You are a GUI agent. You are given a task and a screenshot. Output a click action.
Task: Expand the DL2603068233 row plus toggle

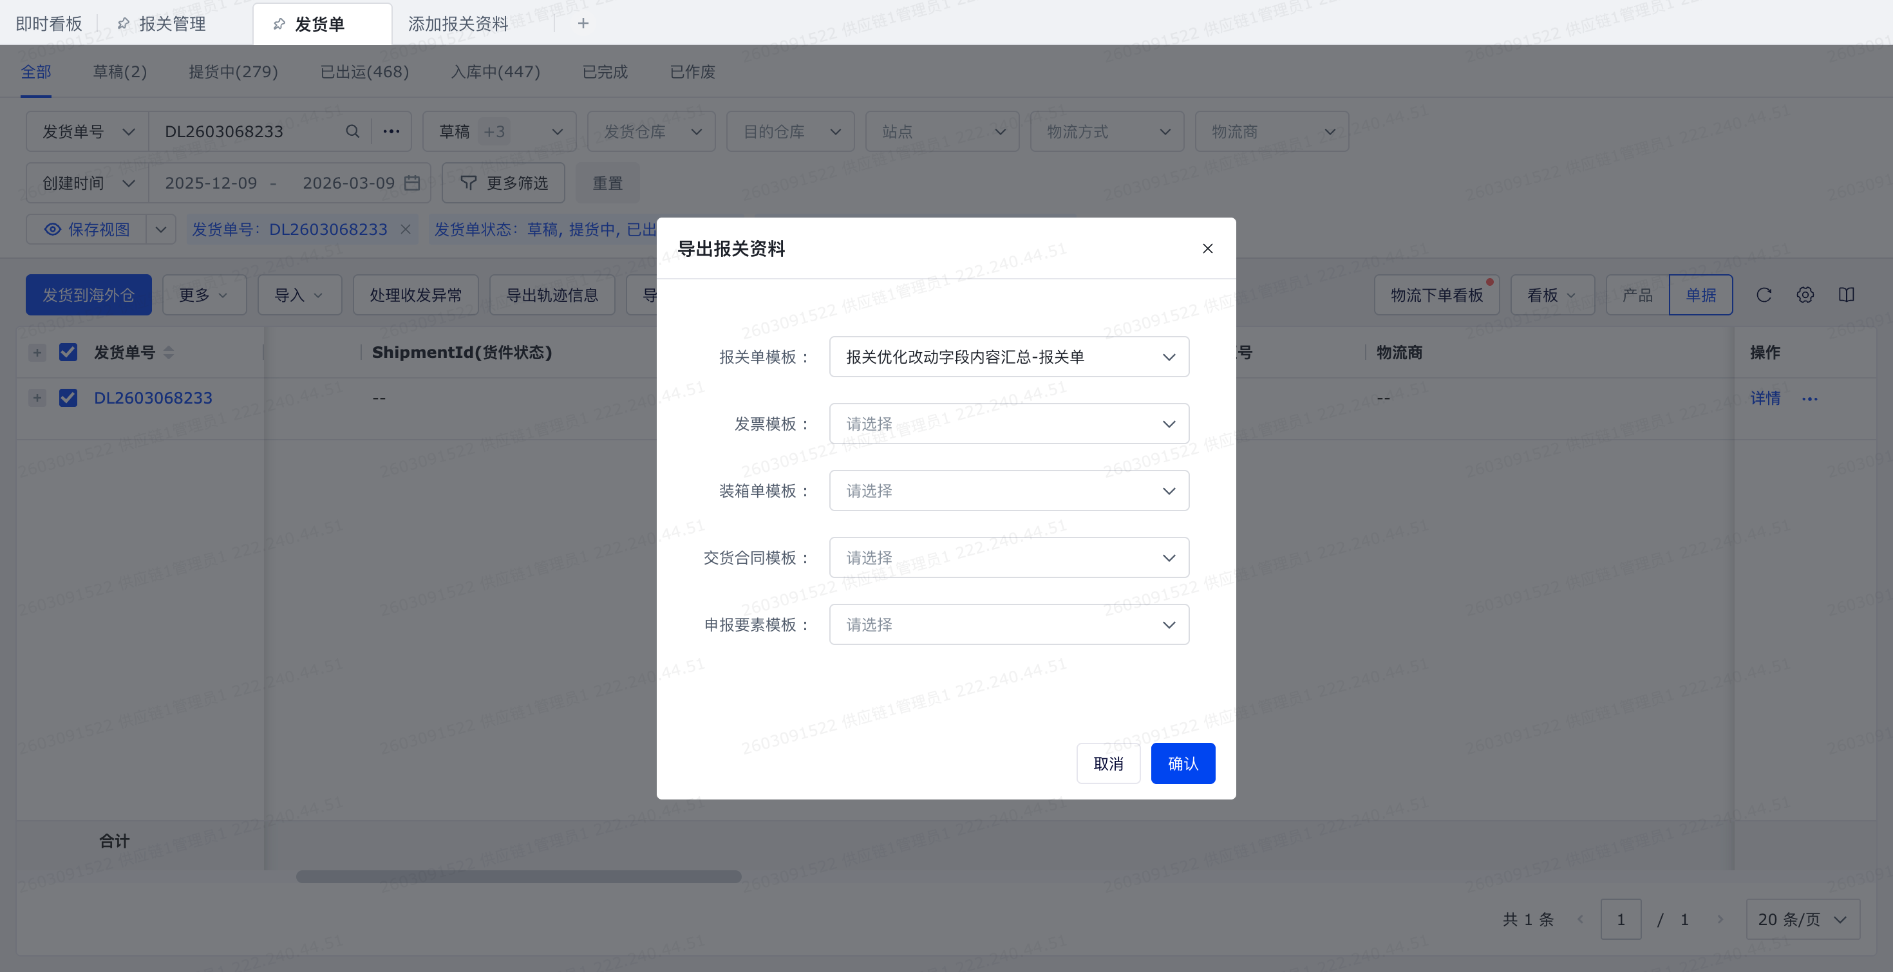pyautogui.click(x=37, y=397)
